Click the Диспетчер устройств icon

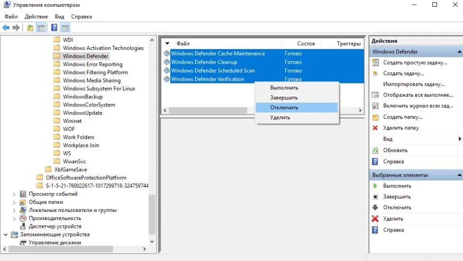23,226
